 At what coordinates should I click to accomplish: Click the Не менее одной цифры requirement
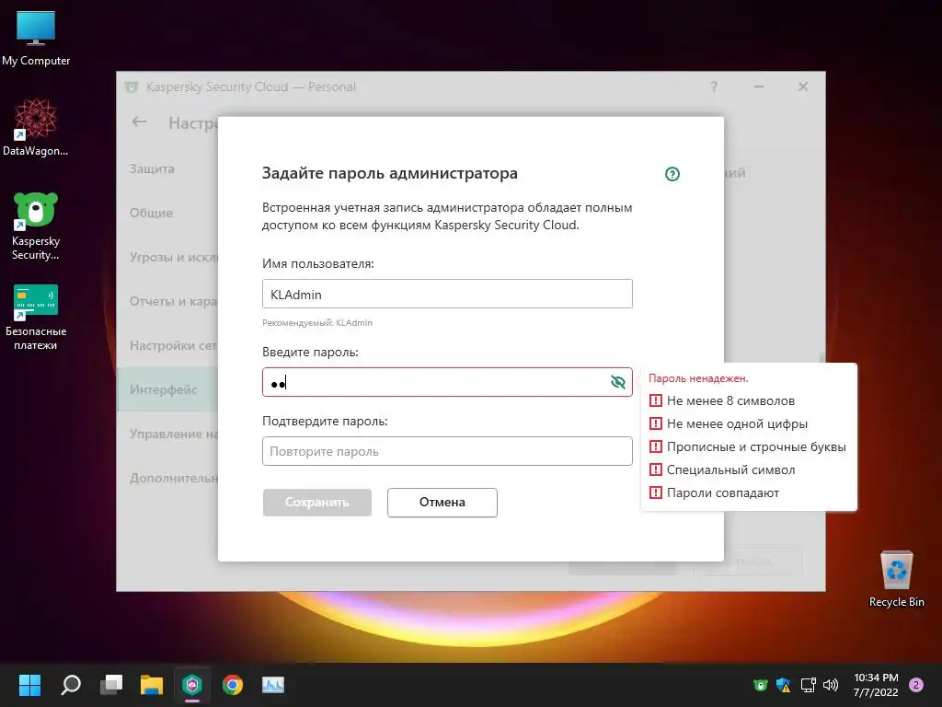coord(729,423)
